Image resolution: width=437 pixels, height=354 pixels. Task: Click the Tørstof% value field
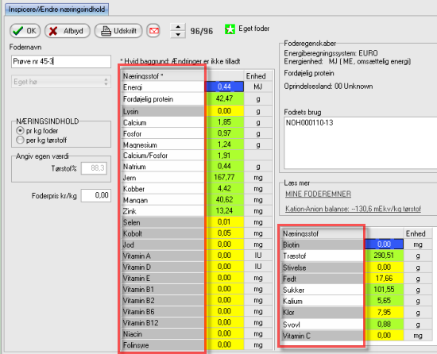(x=94, y=168)
